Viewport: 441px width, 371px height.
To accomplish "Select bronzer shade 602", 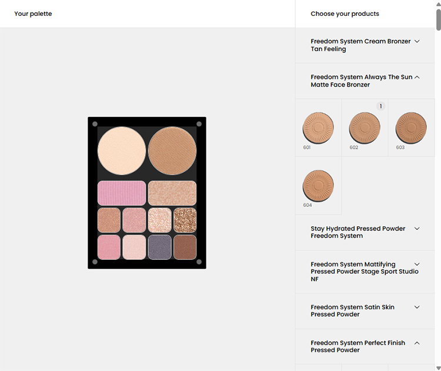I will pos(365,128).
